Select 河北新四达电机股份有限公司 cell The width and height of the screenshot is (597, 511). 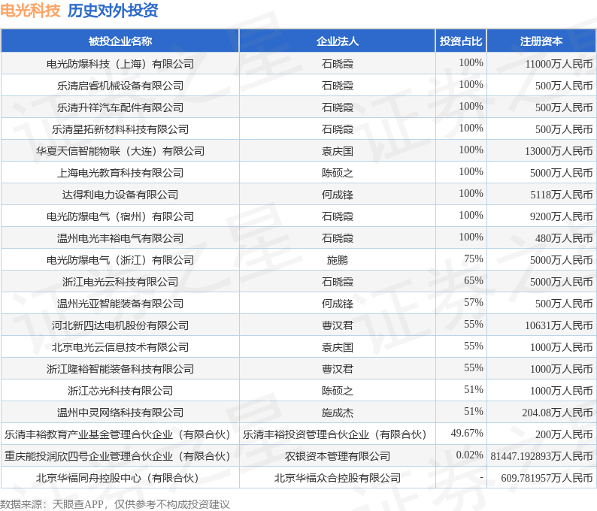(x=120, y=325)
